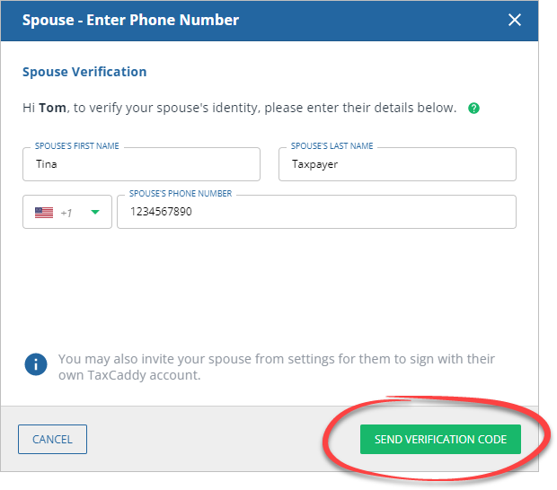Focus the Spouse's First Name field
Viewport: 557px width, 490px height.
(x=141, y=165)
